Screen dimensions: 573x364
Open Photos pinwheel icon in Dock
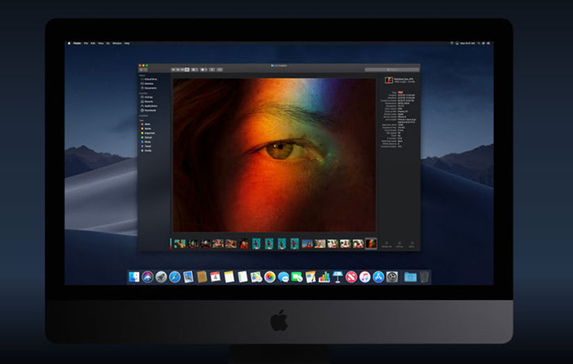(x=270, y=277)
